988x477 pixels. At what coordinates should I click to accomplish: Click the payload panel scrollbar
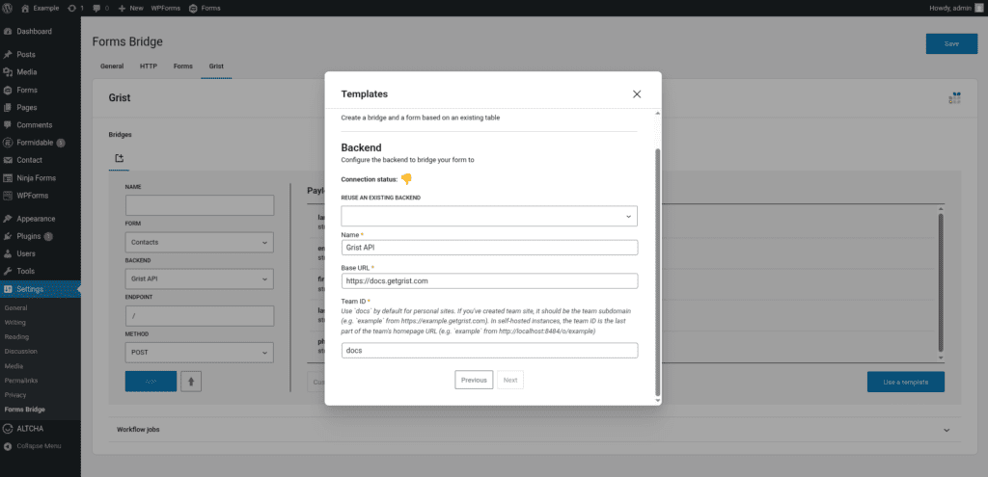(941, 283)
